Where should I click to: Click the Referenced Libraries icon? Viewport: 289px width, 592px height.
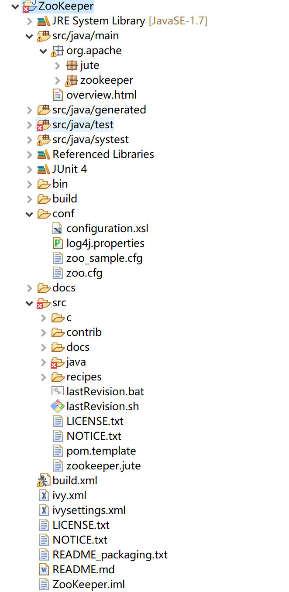click(43, 154)
